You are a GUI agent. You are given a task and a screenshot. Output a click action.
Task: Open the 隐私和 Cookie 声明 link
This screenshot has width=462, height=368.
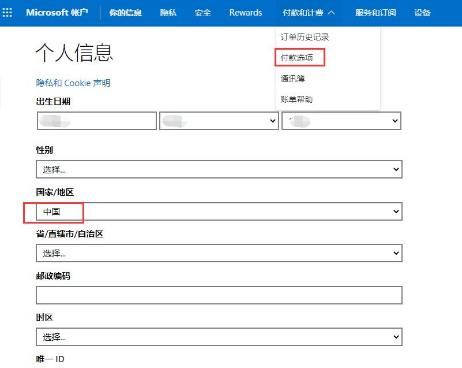pos(73,83)
